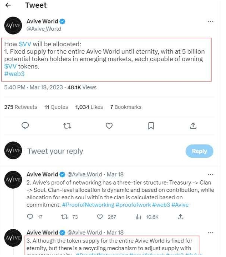The image size is (226, 257).
Task: Expand more options on the second reply
Action: point(210,174)
